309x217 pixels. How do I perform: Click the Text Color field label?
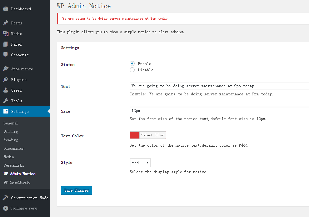click(x=72, y=136)
